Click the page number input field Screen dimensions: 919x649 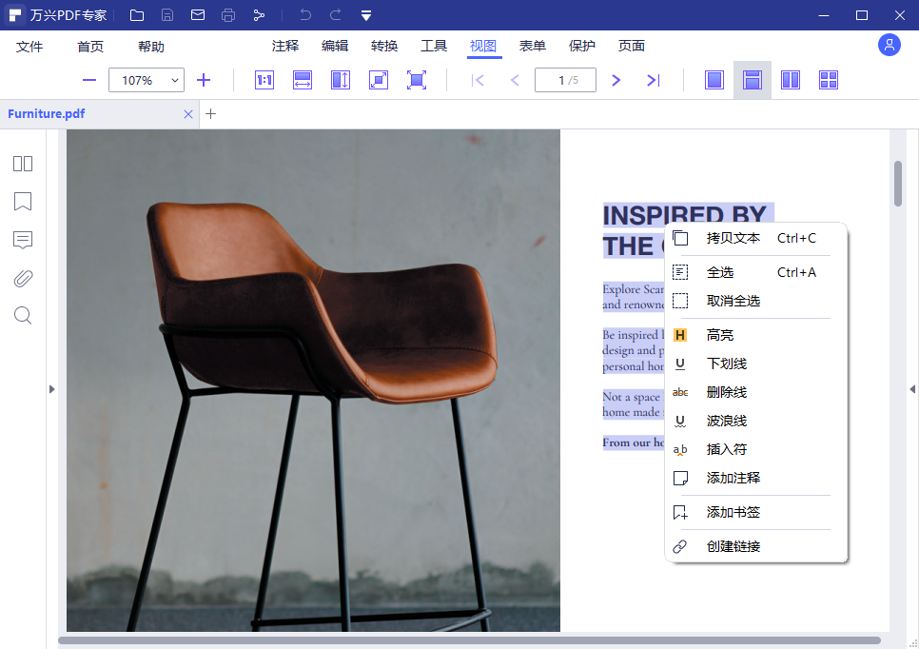pyautogui.click(x=565, y=80)
